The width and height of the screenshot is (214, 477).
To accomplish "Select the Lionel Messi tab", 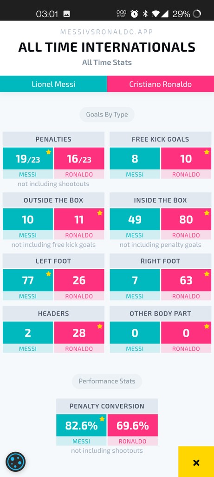I will [x=53, y=84].
